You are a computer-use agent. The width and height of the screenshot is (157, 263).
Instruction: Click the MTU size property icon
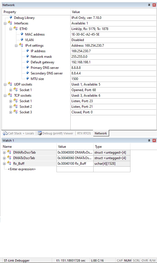(x=27, y=78)
